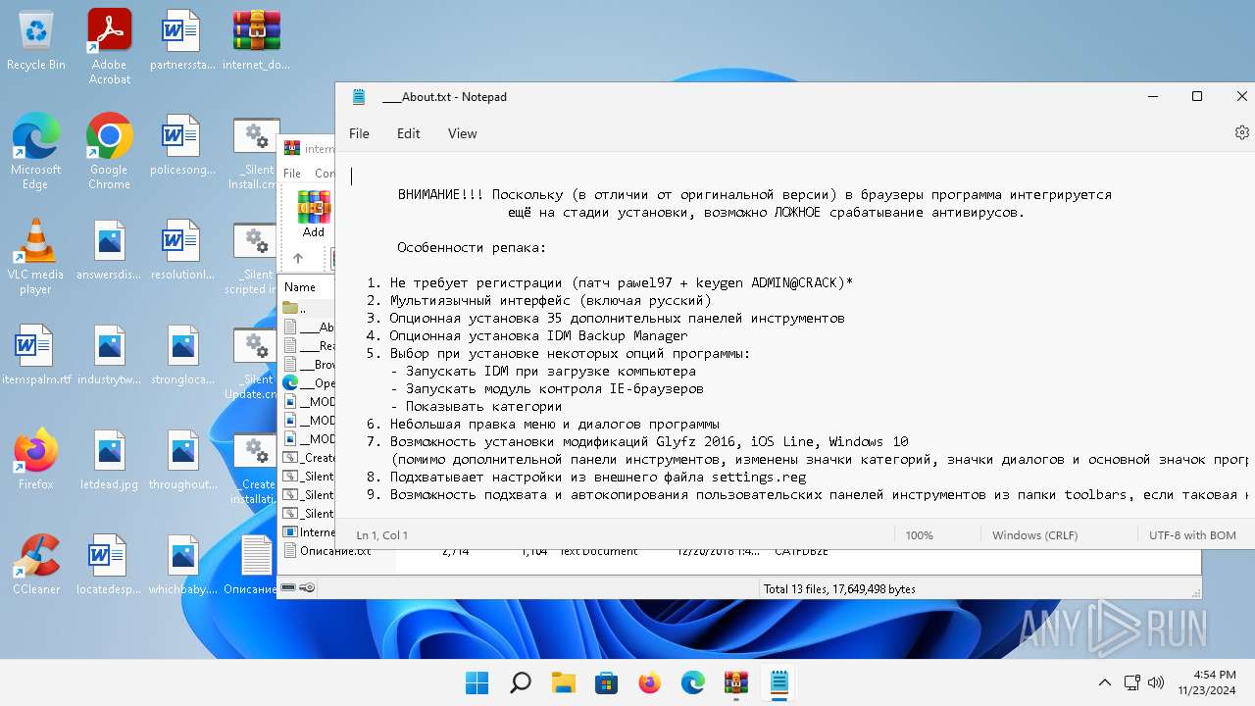
Task: Select the Описание.txt row in WinRAR
Action: point(327,550)
